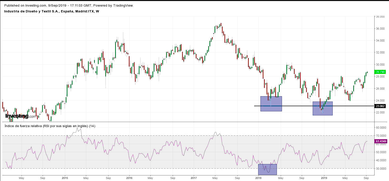Click the 26.000 price axis label
The image size is (389, 181).
coord(380,89)
